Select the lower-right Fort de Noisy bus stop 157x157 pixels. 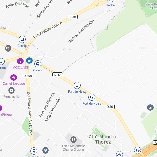pyautogui.click(x=92, y=97)
